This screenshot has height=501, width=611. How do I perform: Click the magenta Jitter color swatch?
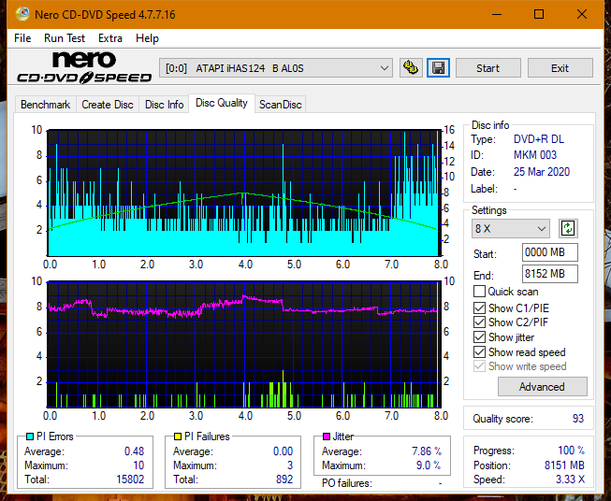327,437
